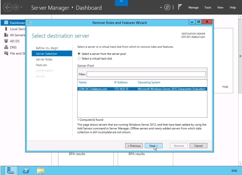Click Hide in the dashboard welcome tile

pyautogui.click(x=225, y=87)
